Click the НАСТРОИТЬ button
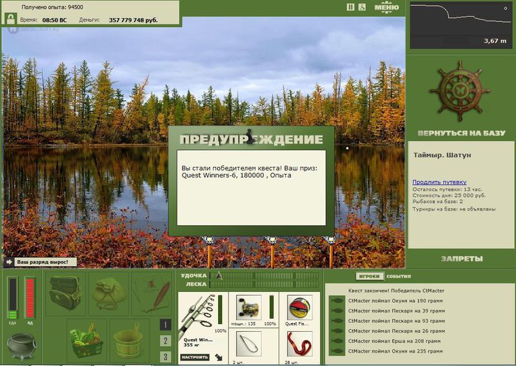The height and width of the screenshot is (366, 516). click(195, 357)
